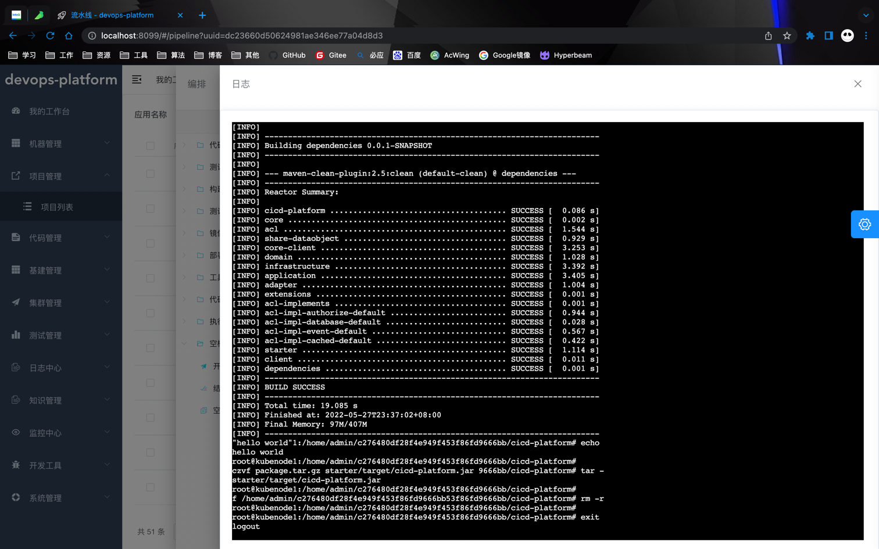The width and height of the screenshot is (879, 549).
Task: Open the browser extensions puzzle icon
Action: 810,36
